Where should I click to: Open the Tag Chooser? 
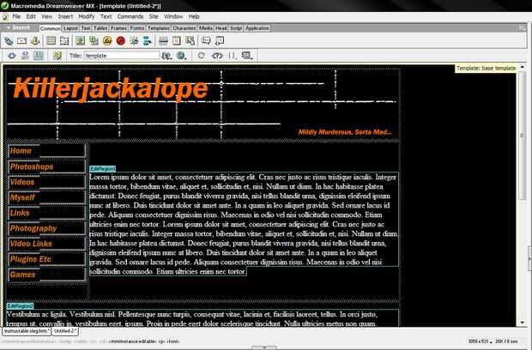[220, 41]
